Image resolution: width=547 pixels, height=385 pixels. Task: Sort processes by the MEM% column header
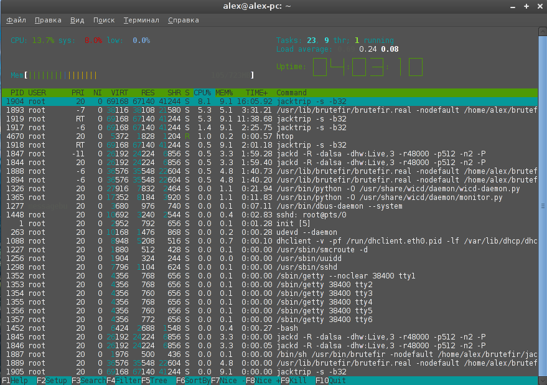[224, 93]
